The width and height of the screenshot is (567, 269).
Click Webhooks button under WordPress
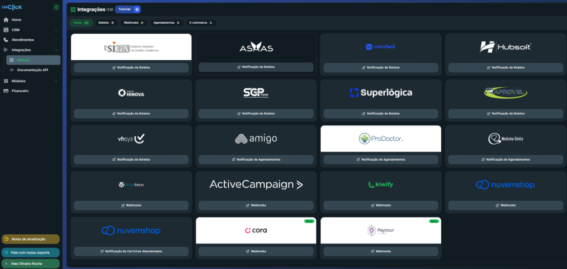click(x=131, y=205)
